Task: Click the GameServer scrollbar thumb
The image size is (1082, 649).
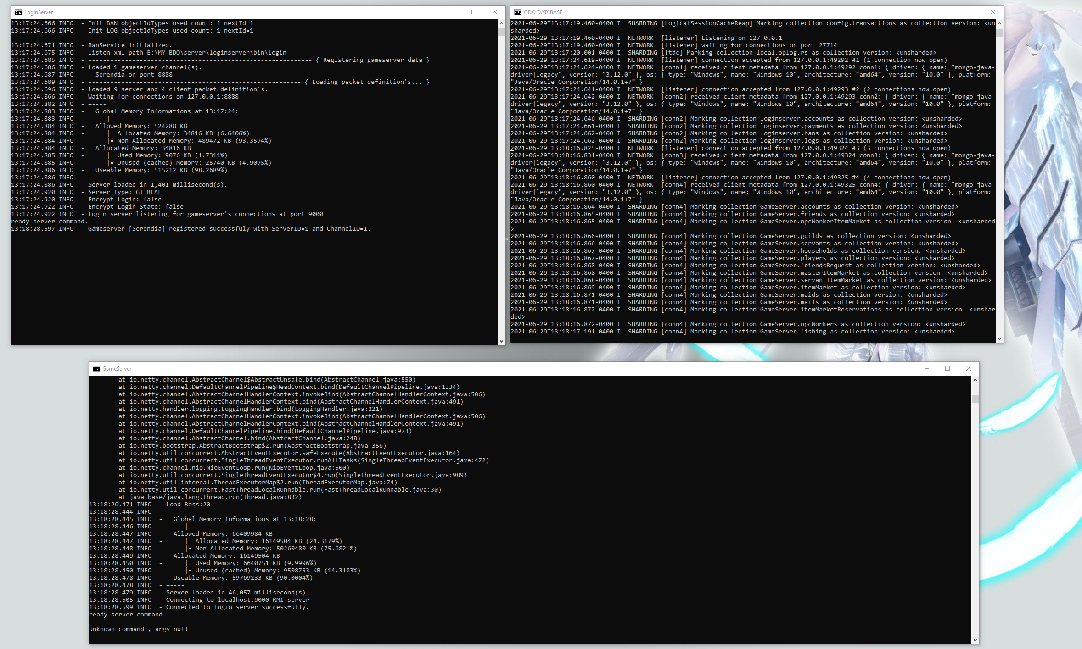Action: click(x=975, y=399)
